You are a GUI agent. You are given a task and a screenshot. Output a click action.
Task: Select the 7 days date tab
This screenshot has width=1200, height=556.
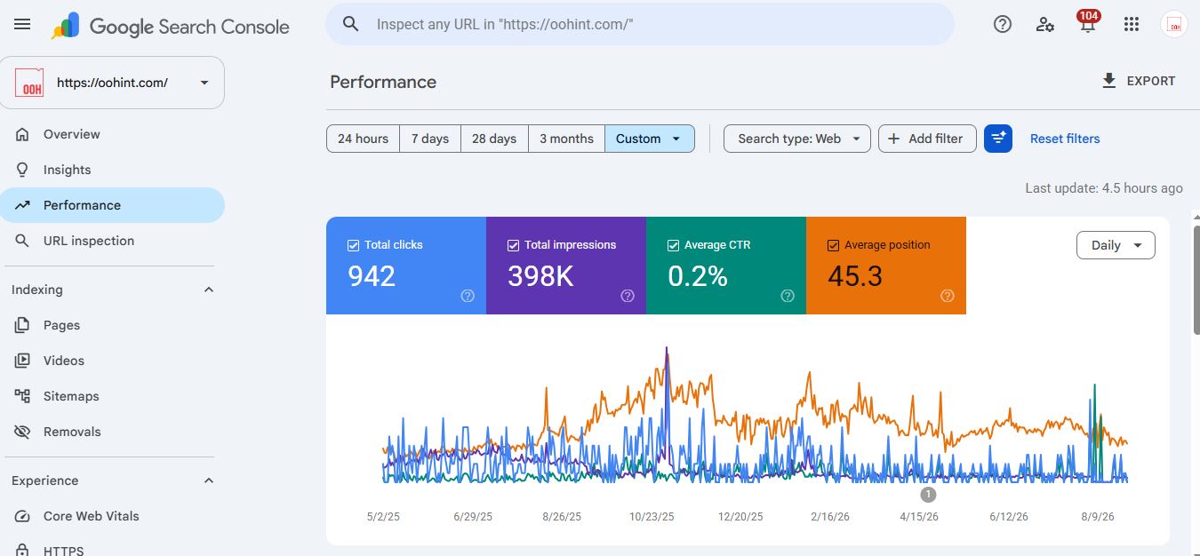(x=430, y=139)
